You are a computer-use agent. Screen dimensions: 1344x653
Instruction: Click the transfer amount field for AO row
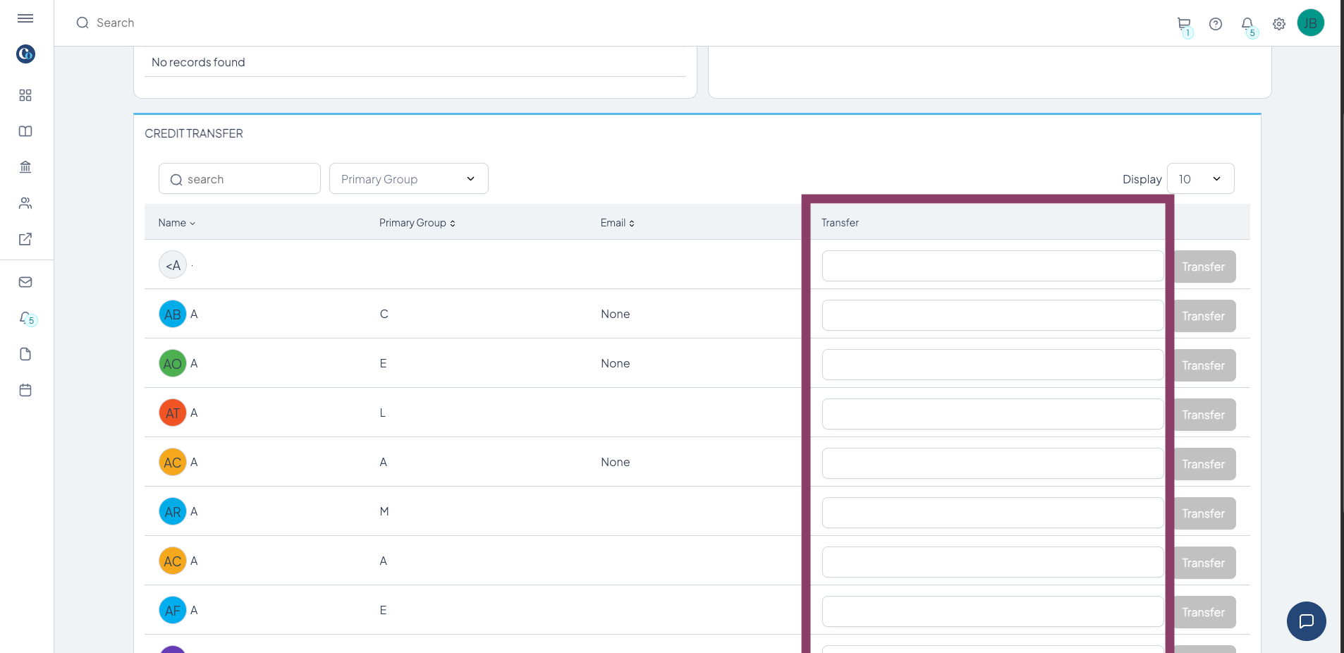tap(993, 365)
